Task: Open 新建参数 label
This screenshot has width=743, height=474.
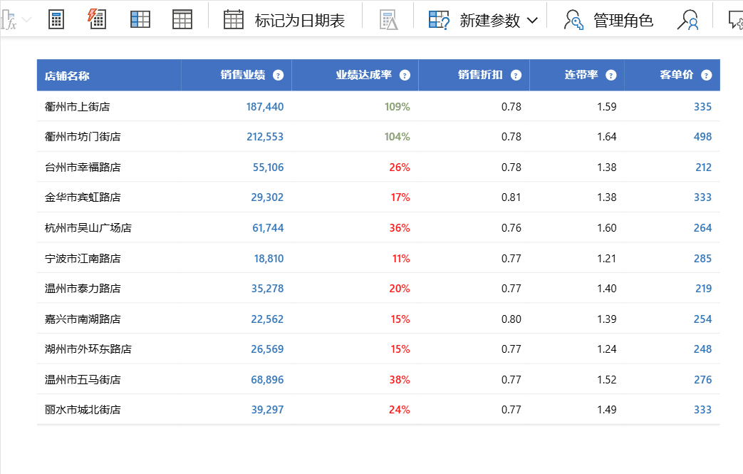Action: (490, 21)
